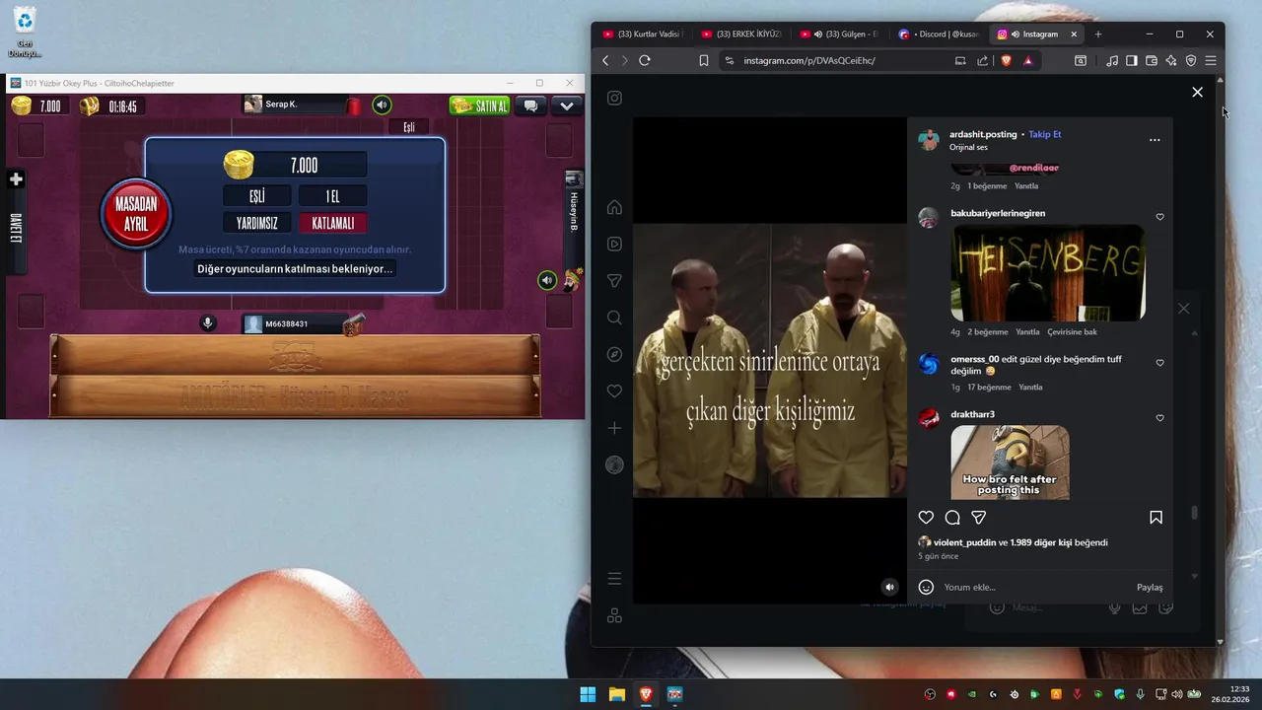Mute the speaker next to Serap K.
1262x710 pixels.
[x=382, y=106]
